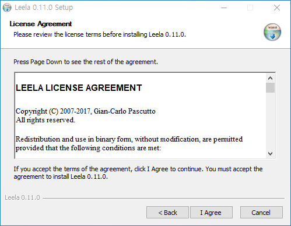Viewport: 291px width, 226px height.
Task: Click the NSIS installer logo in header
Action: [x=272, y=32]
